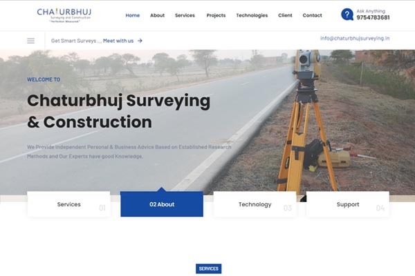Open the Contact page

click(312, 15)
